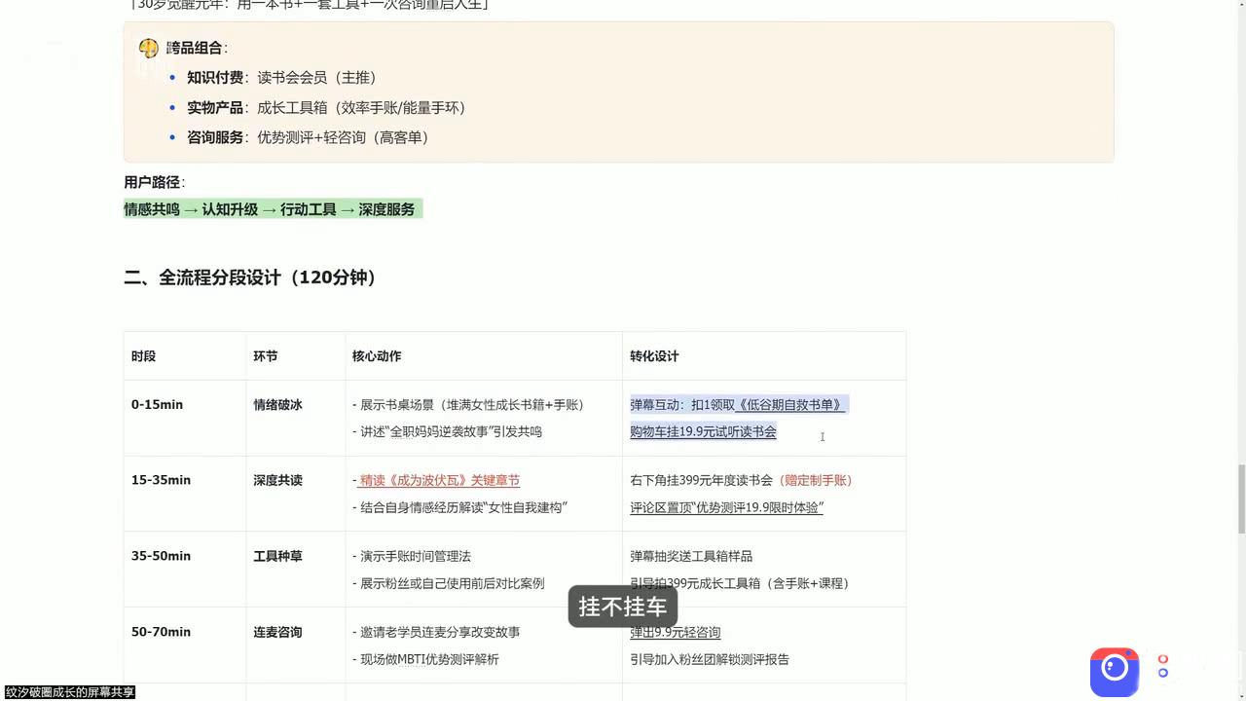
Task: Click the text 引导拍399元成长工具箱（含手账+课程）
Action: click(x=740, y=583)
